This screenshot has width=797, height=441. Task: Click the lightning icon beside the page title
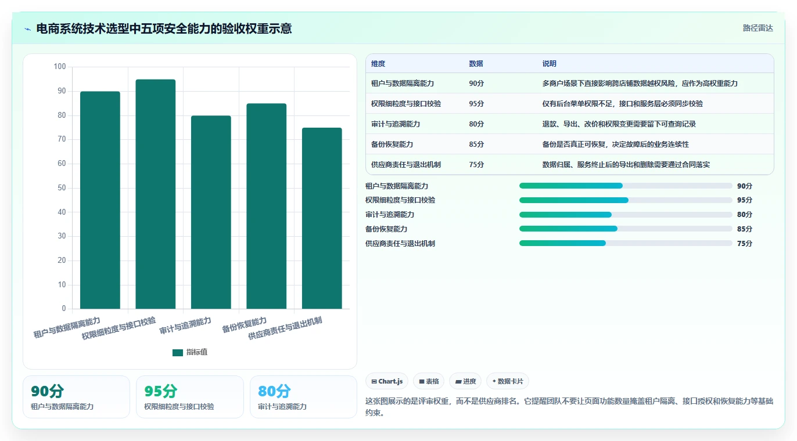pos(28,28)
